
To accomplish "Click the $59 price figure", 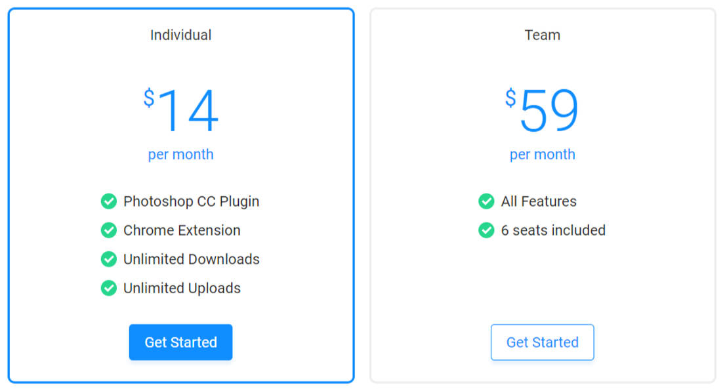I will coord(542,110).
